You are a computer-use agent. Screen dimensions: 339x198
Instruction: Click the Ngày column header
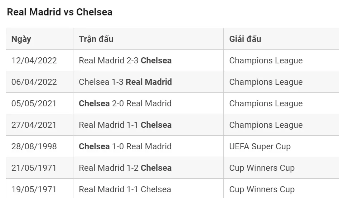point(21,39)
